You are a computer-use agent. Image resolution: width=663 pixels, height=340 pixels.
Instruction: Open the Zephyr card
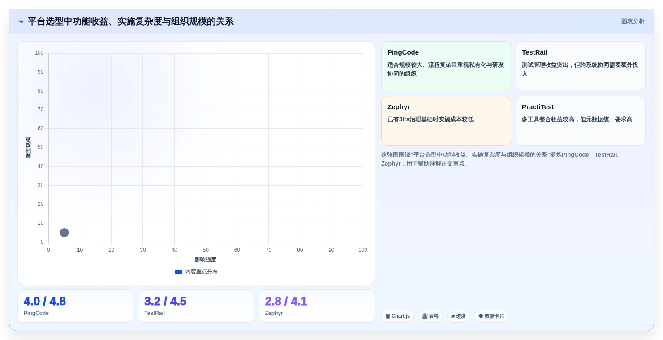click(x=446, y=121)
